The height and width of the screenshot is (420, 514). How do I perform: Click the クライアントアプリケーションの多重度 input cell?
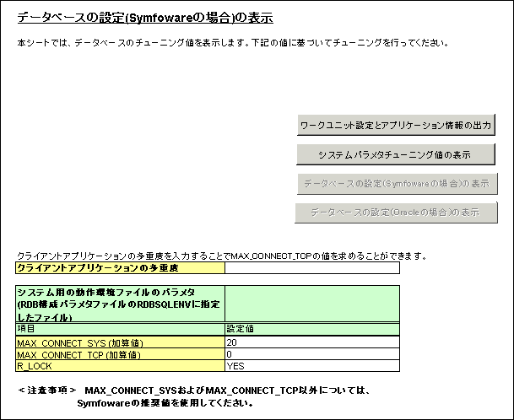[312, 268]
